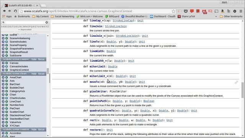This screenshot has width=245, height=138.
Task: Click the sidebar class list scrollbar thumb
Action: click(x=47, y=71)
